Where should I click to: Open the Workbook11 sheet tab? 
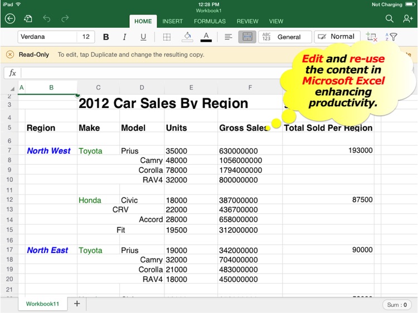pyautogui.click(x=43, y=304)
